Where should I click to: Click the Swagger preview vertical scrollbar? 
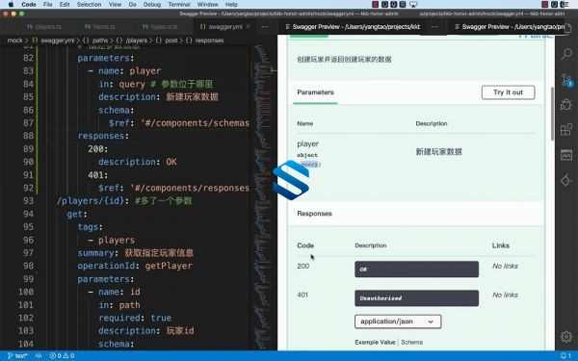coord(552,114)
